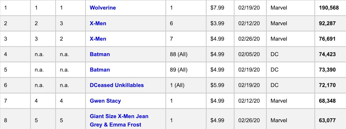Select the 68,348 sales figure cell
The height and width of the screenshot is (129, 346).
(327, 101)
